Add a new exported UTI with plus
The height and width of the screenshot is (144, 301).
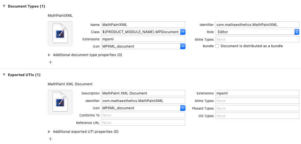(50, 139)
